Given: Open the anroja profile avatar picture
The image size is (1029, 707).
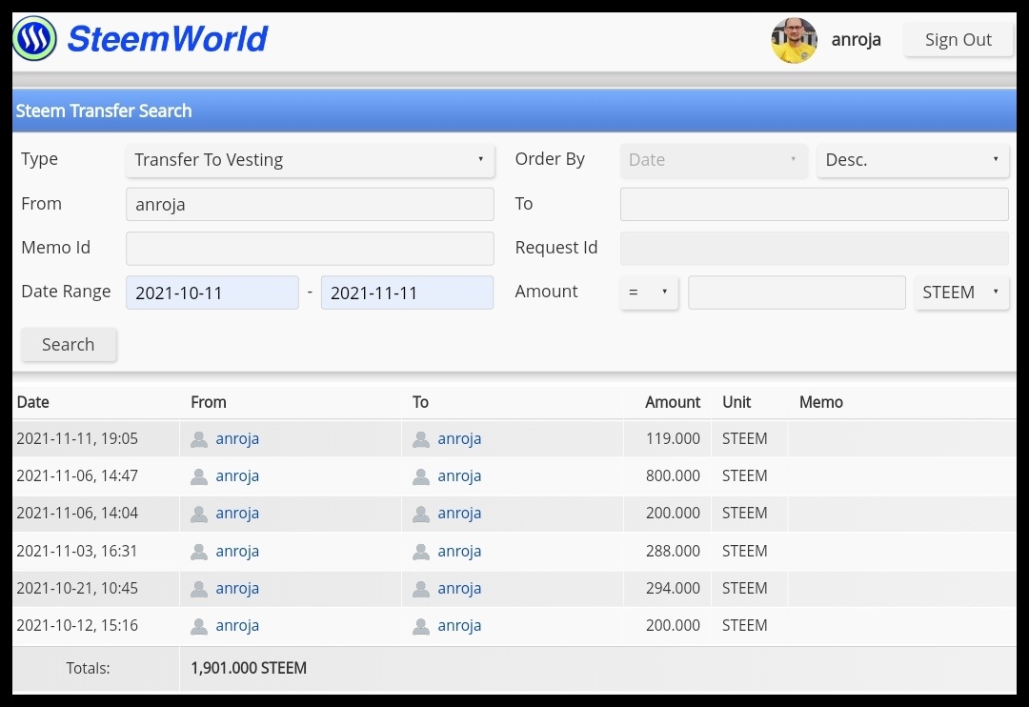Looking at the screenshot, I should coord(794,40).
